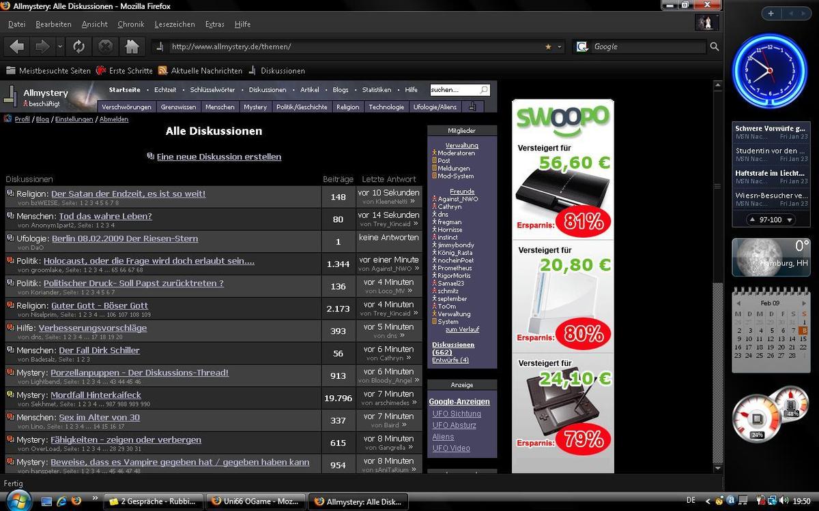Viewport: 819px width, 511px height.
Task: Click the address bar URL field
Action: tap(355, 47)
